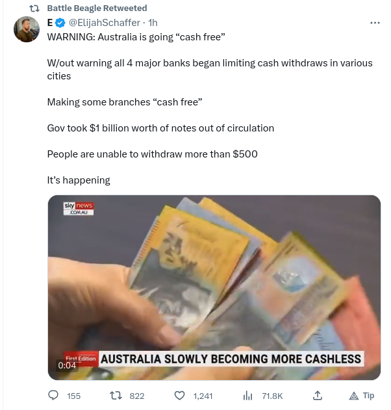Click the 155 replies count
The image size is (391, 410).
(73, 396)
